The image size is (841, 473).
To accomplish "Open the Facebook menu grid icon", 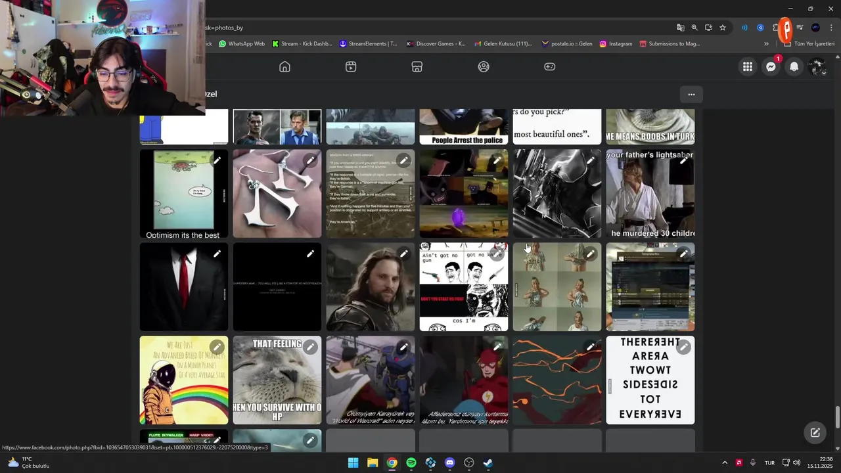I will 748,66.
